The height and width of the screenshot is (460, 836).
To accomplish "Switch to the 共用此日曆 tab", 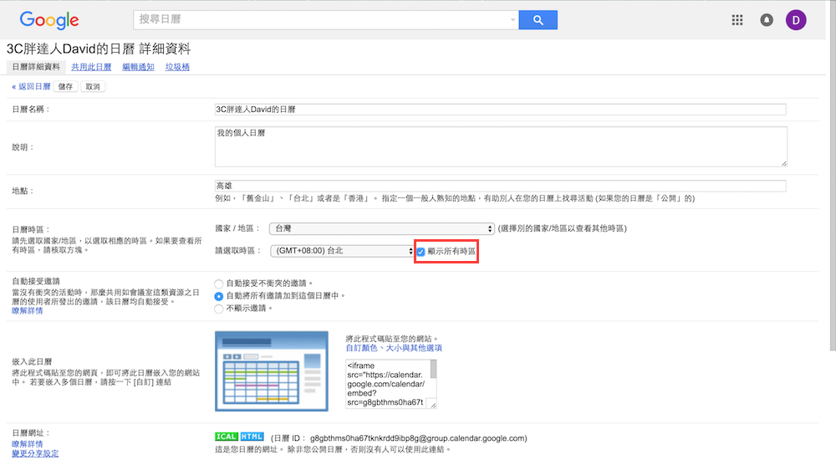I will 91,67.
